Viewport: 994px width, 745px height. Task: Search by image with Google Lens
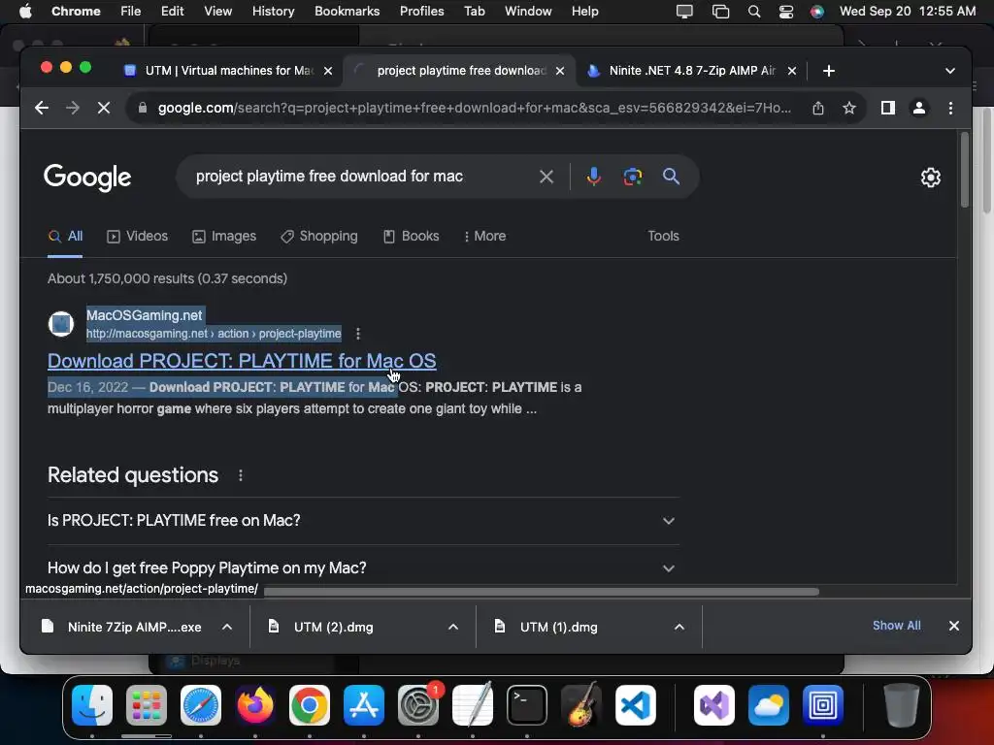pos(632,177)
